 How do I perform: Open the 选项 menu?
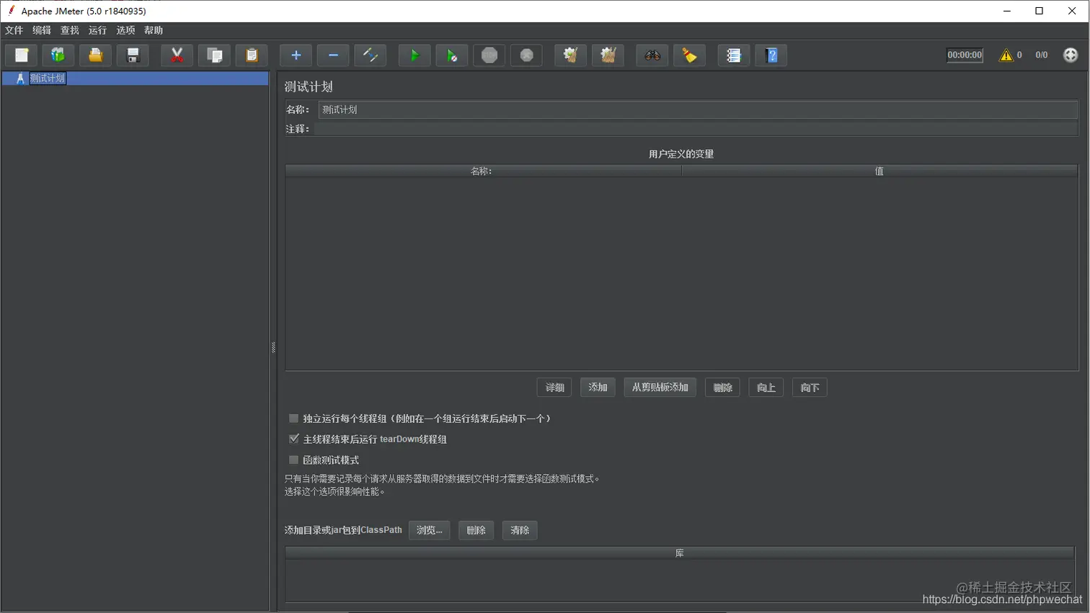(125, 30)
